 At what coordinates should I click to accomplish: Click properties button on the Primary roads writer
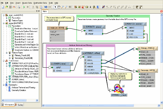(x=156, y=48)
